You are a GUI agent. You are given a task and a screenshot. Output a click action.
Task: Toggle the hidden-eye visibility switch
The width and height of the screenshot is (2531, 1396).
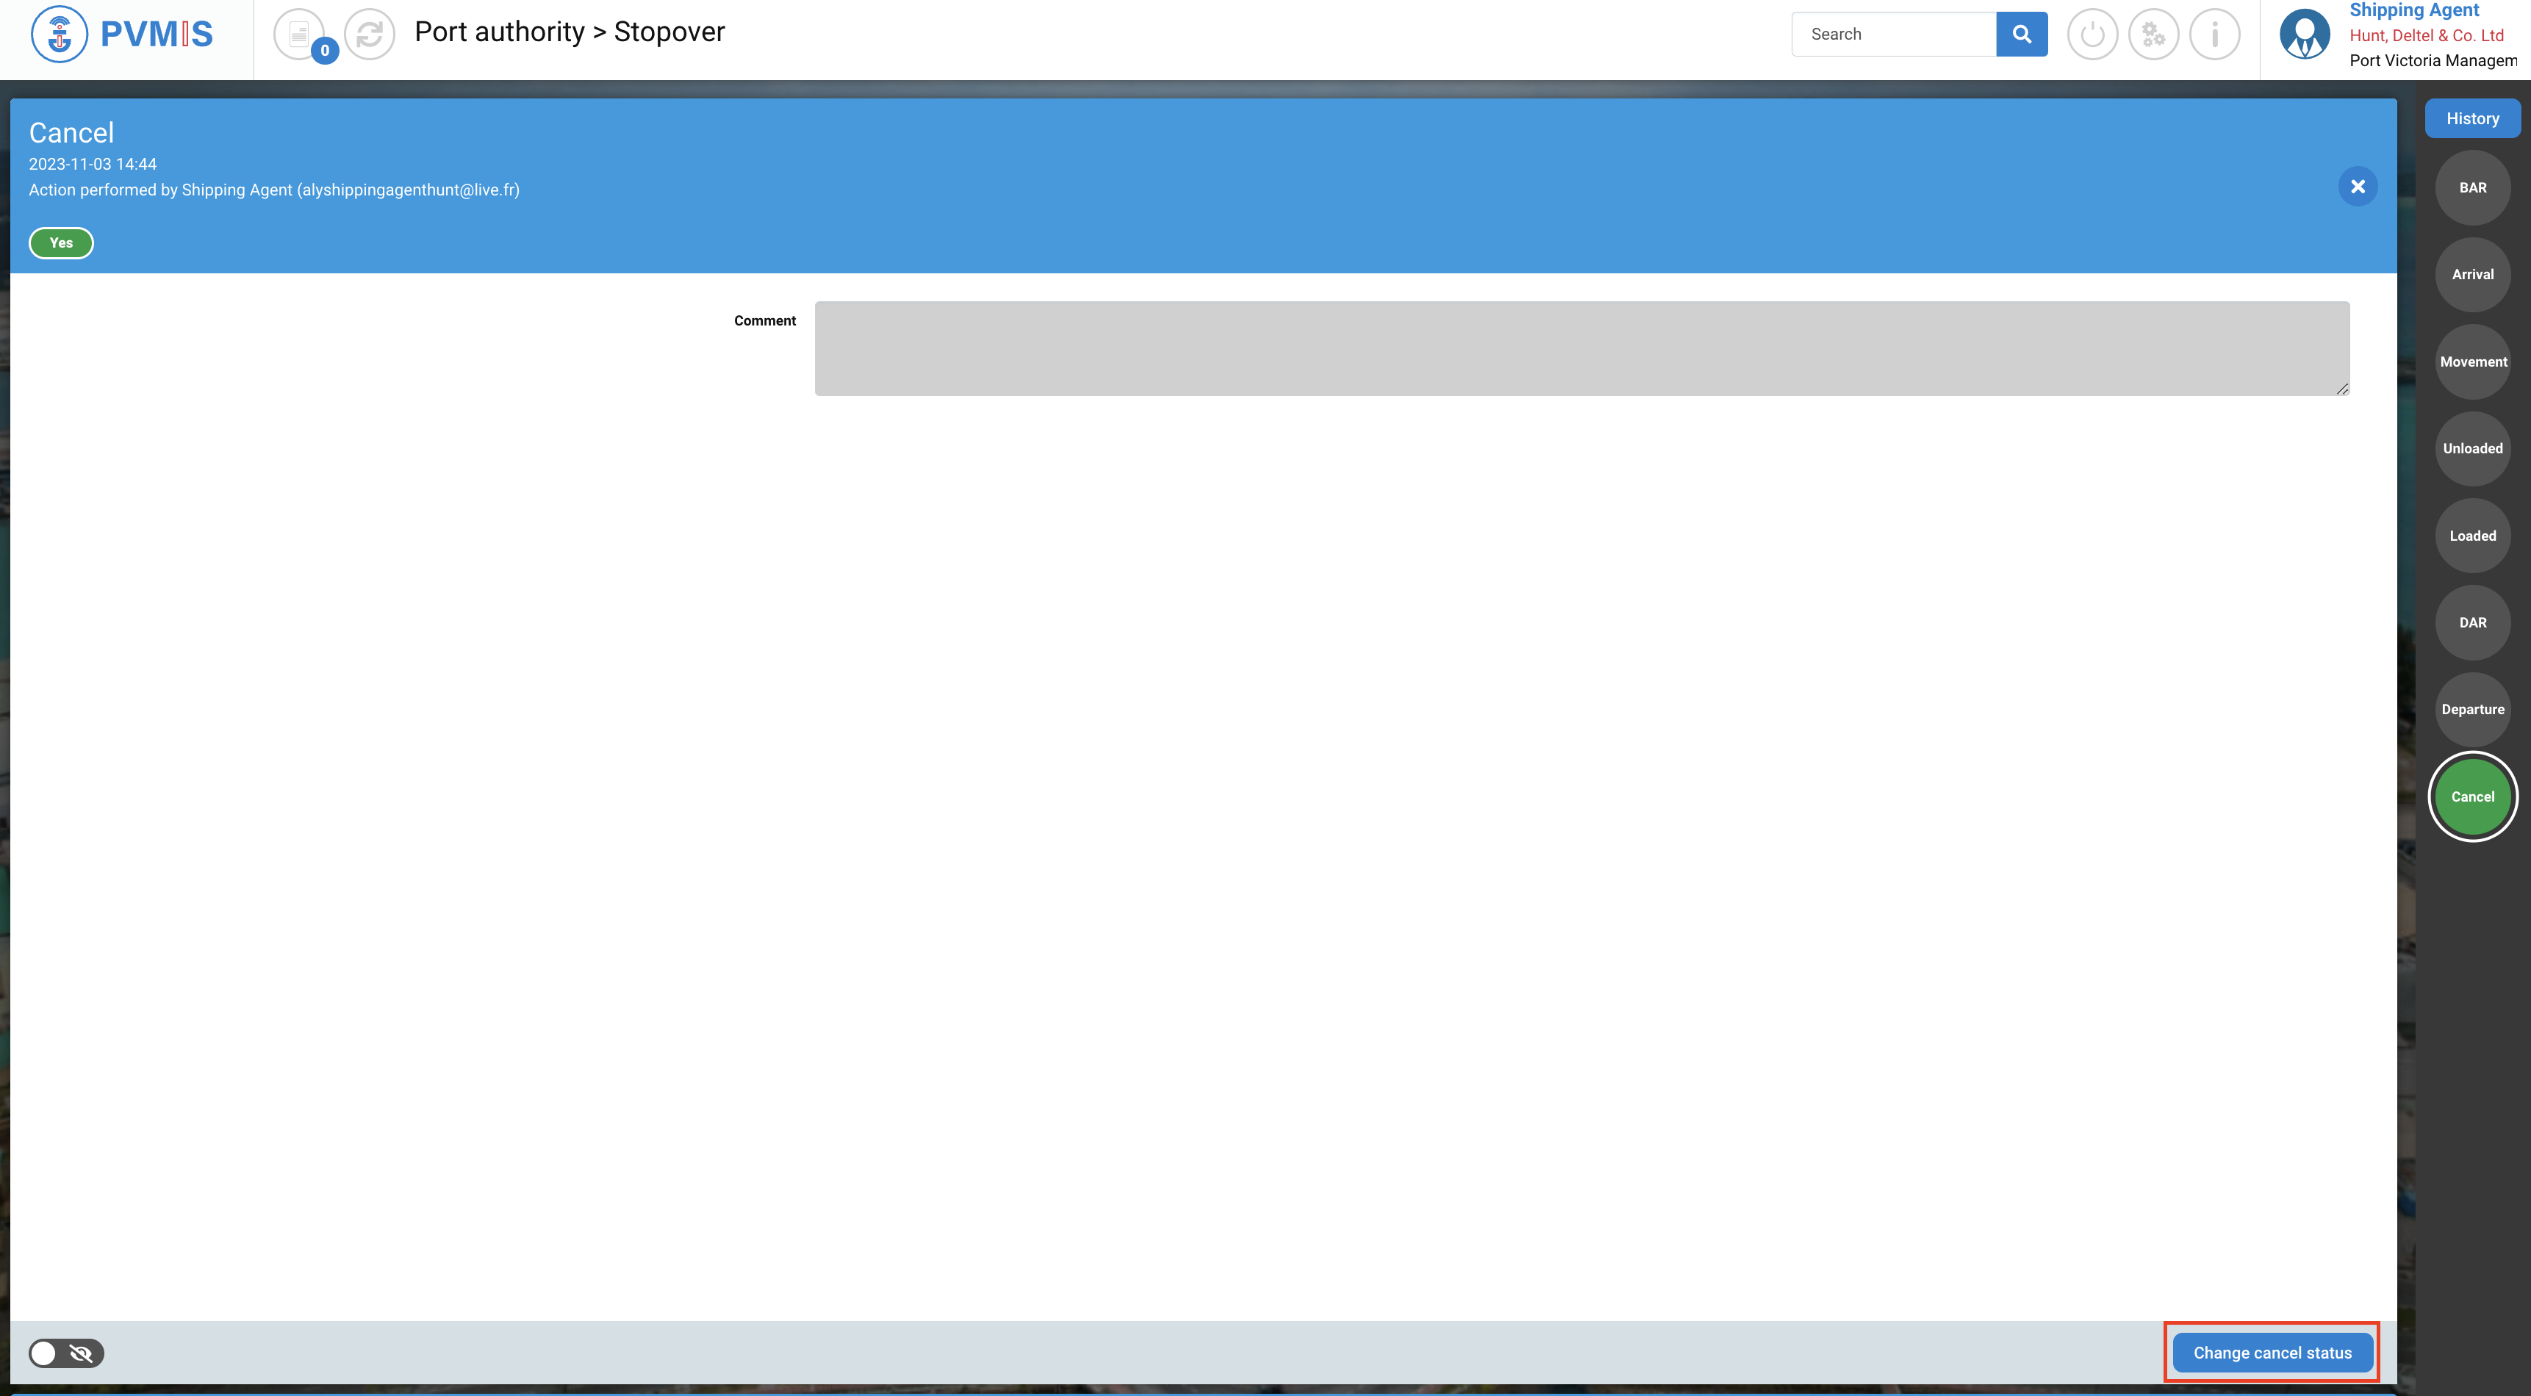(66, 1353)
